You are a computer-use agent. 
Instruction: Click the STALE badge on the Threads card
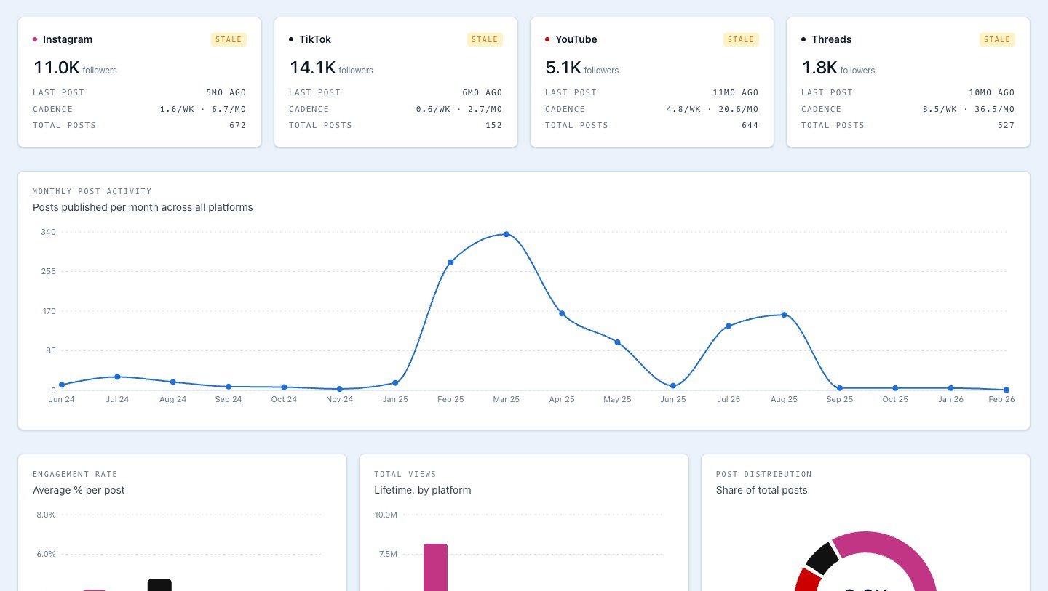pos(997,39)
